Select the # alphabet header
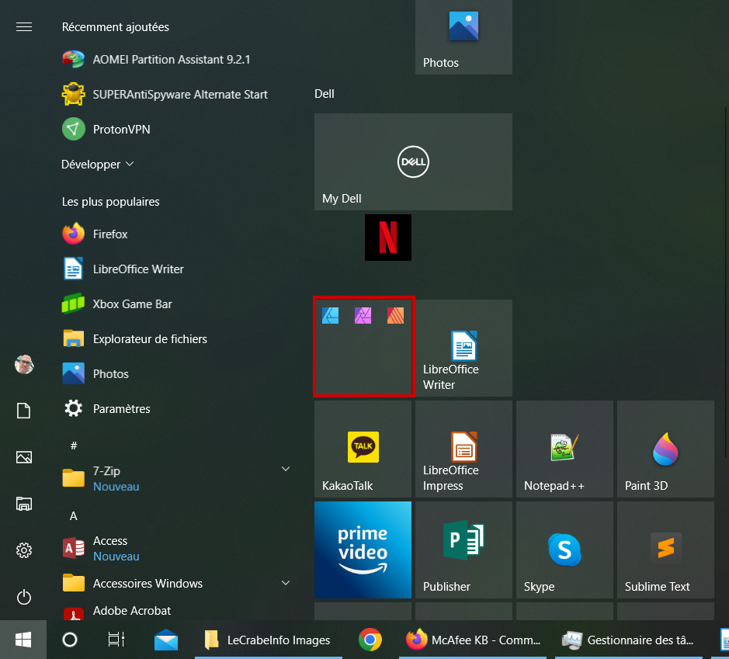This screenshot has height=659, width=729. point(74,446)
